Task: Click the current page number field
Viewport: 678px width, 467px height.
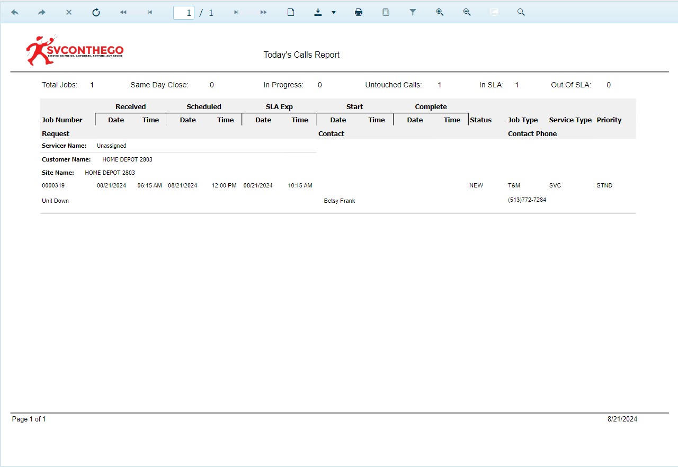Action: (x=184, y=12)
